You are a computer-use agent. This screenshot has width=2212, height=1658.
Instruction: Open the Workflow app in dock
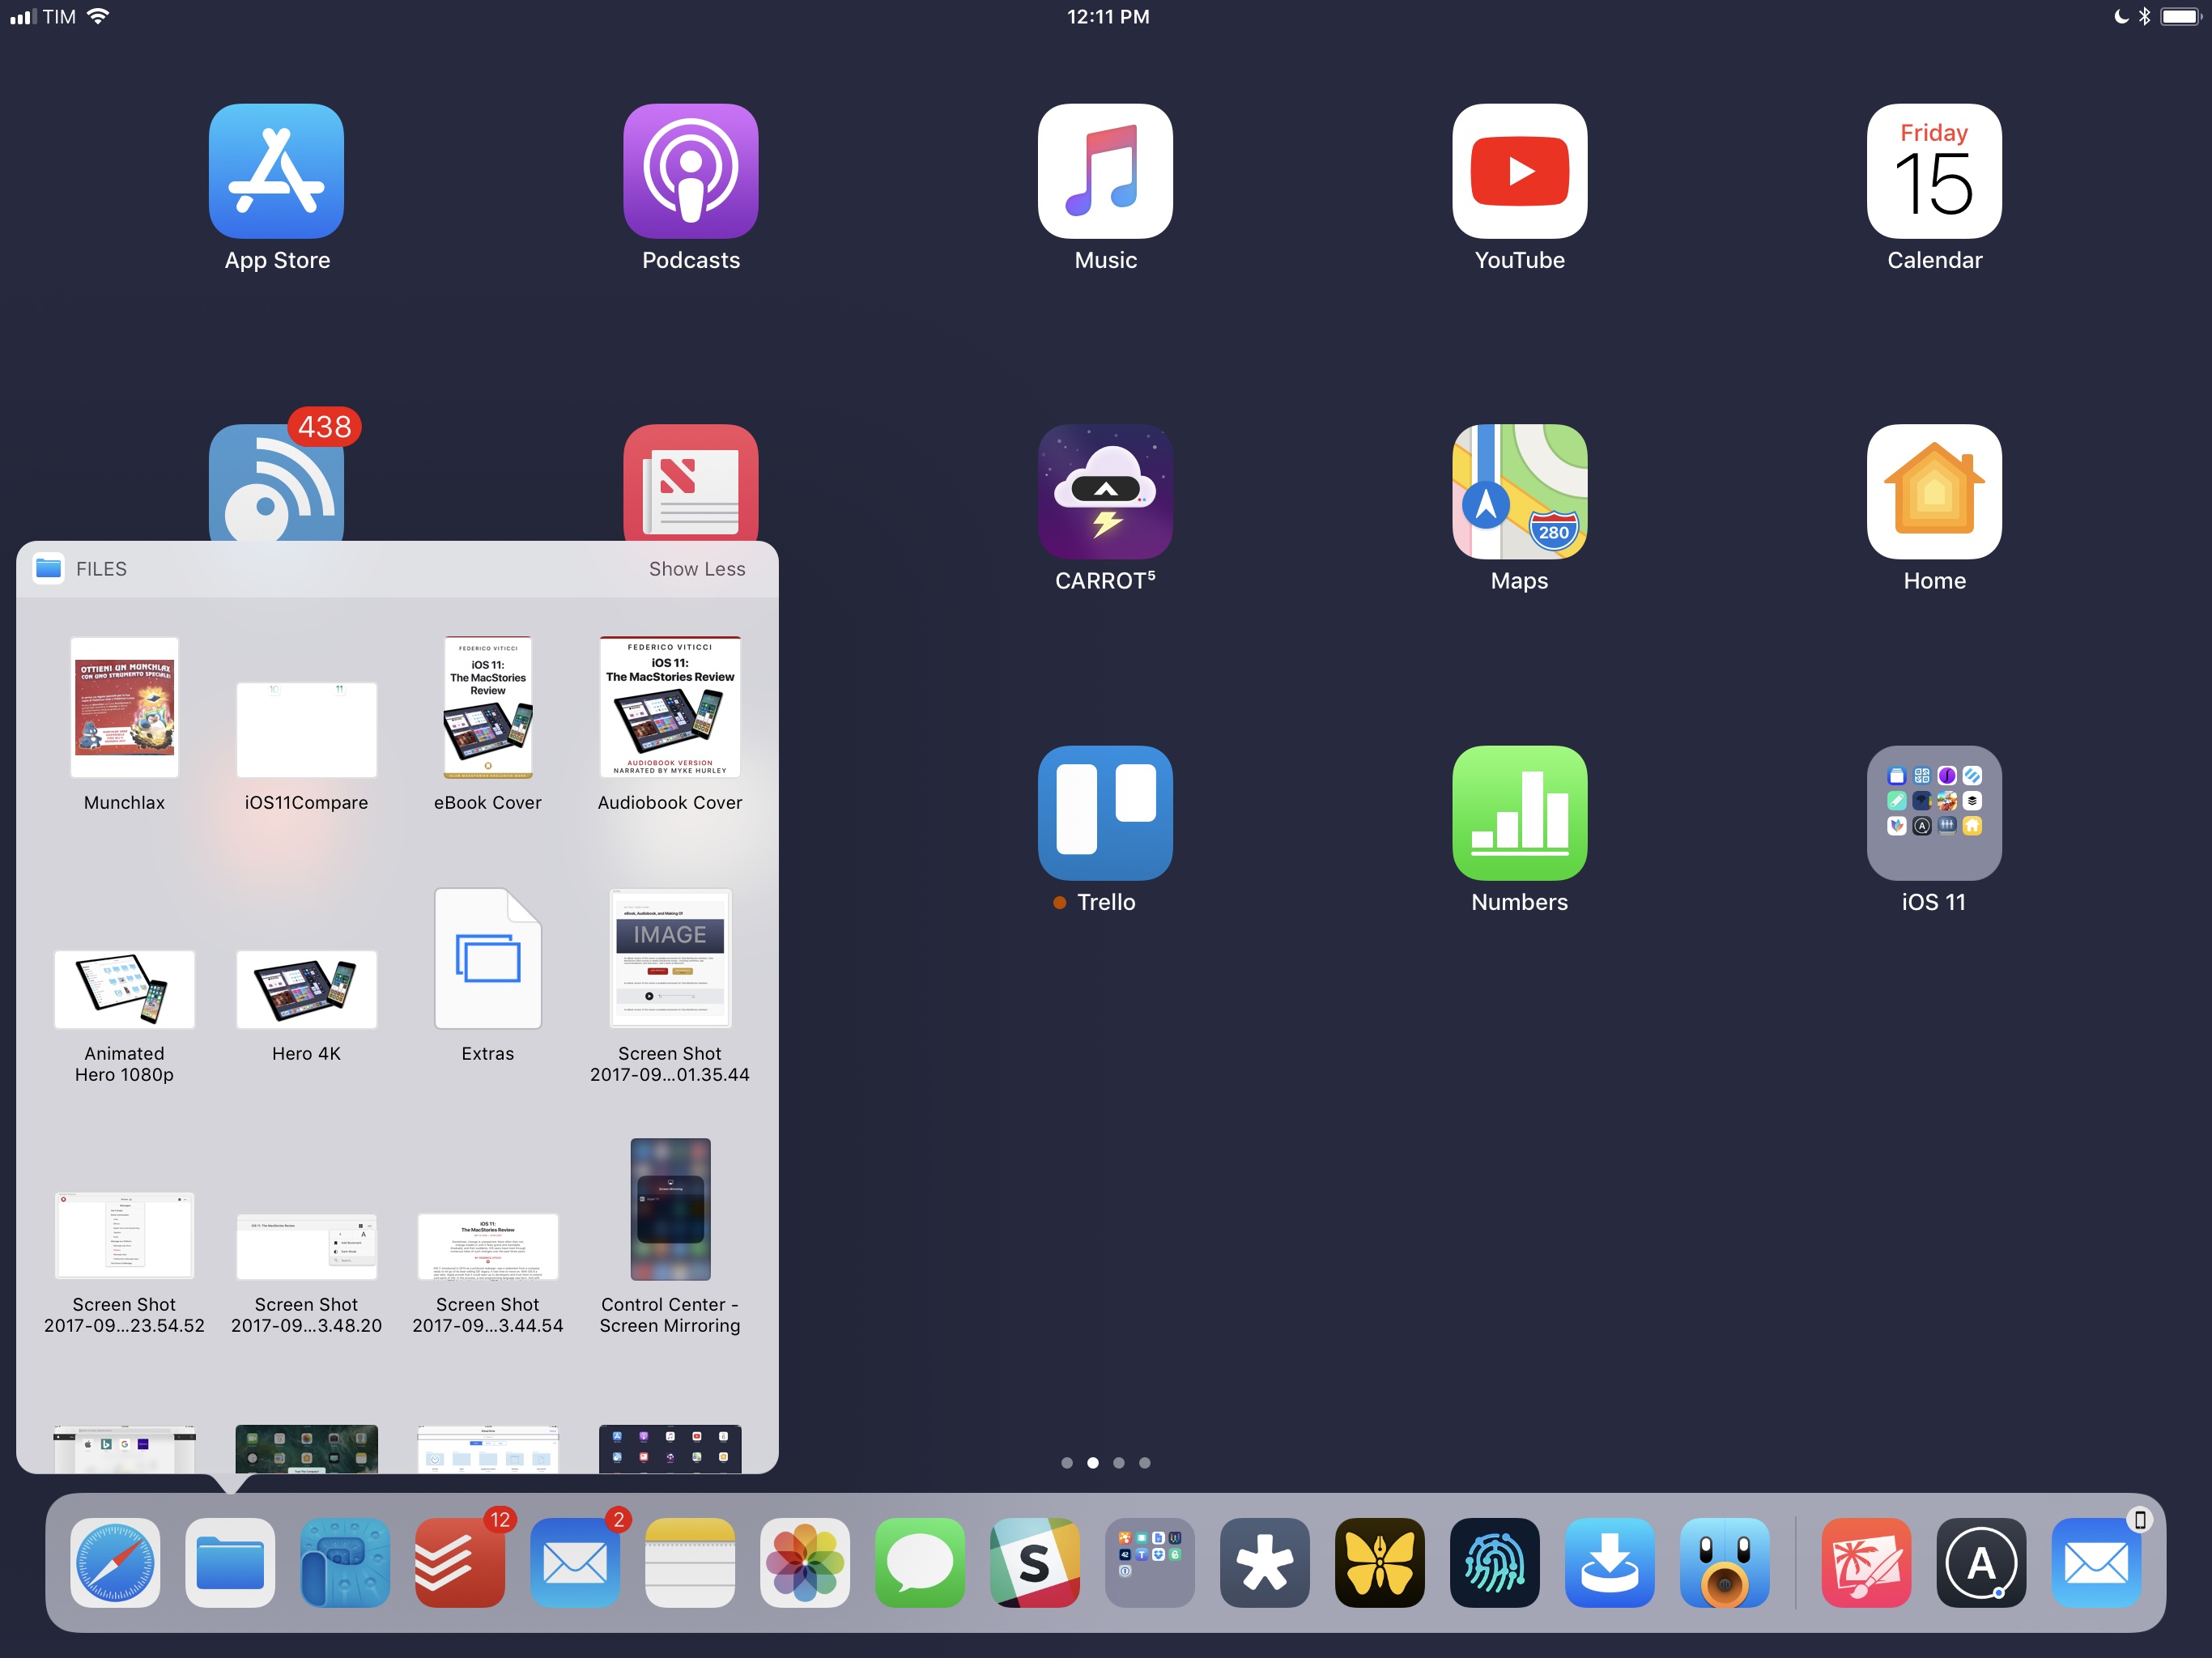point(345,1563)
